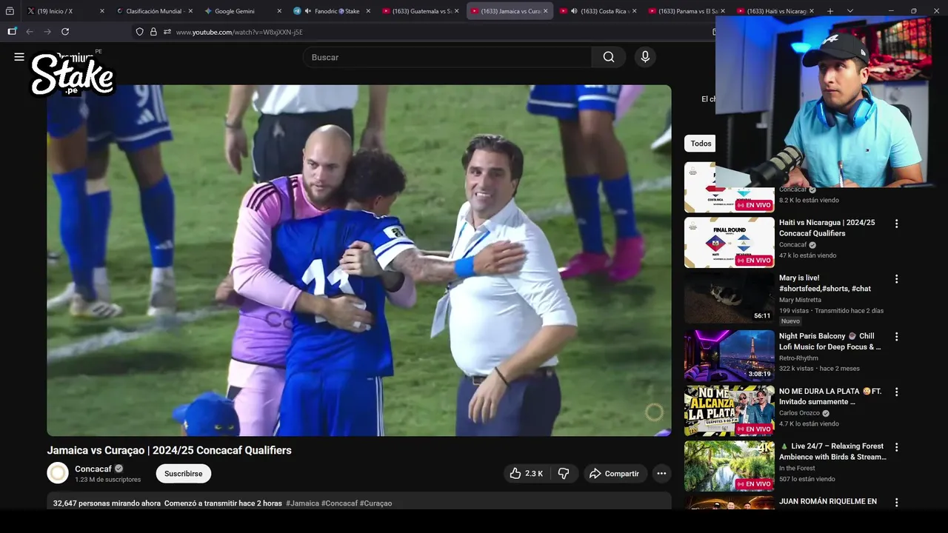Image resolution: width=948 pixels, height=533 pixels.
Task: Switch to the Panama vs El Sa tab
Action: 686,11
